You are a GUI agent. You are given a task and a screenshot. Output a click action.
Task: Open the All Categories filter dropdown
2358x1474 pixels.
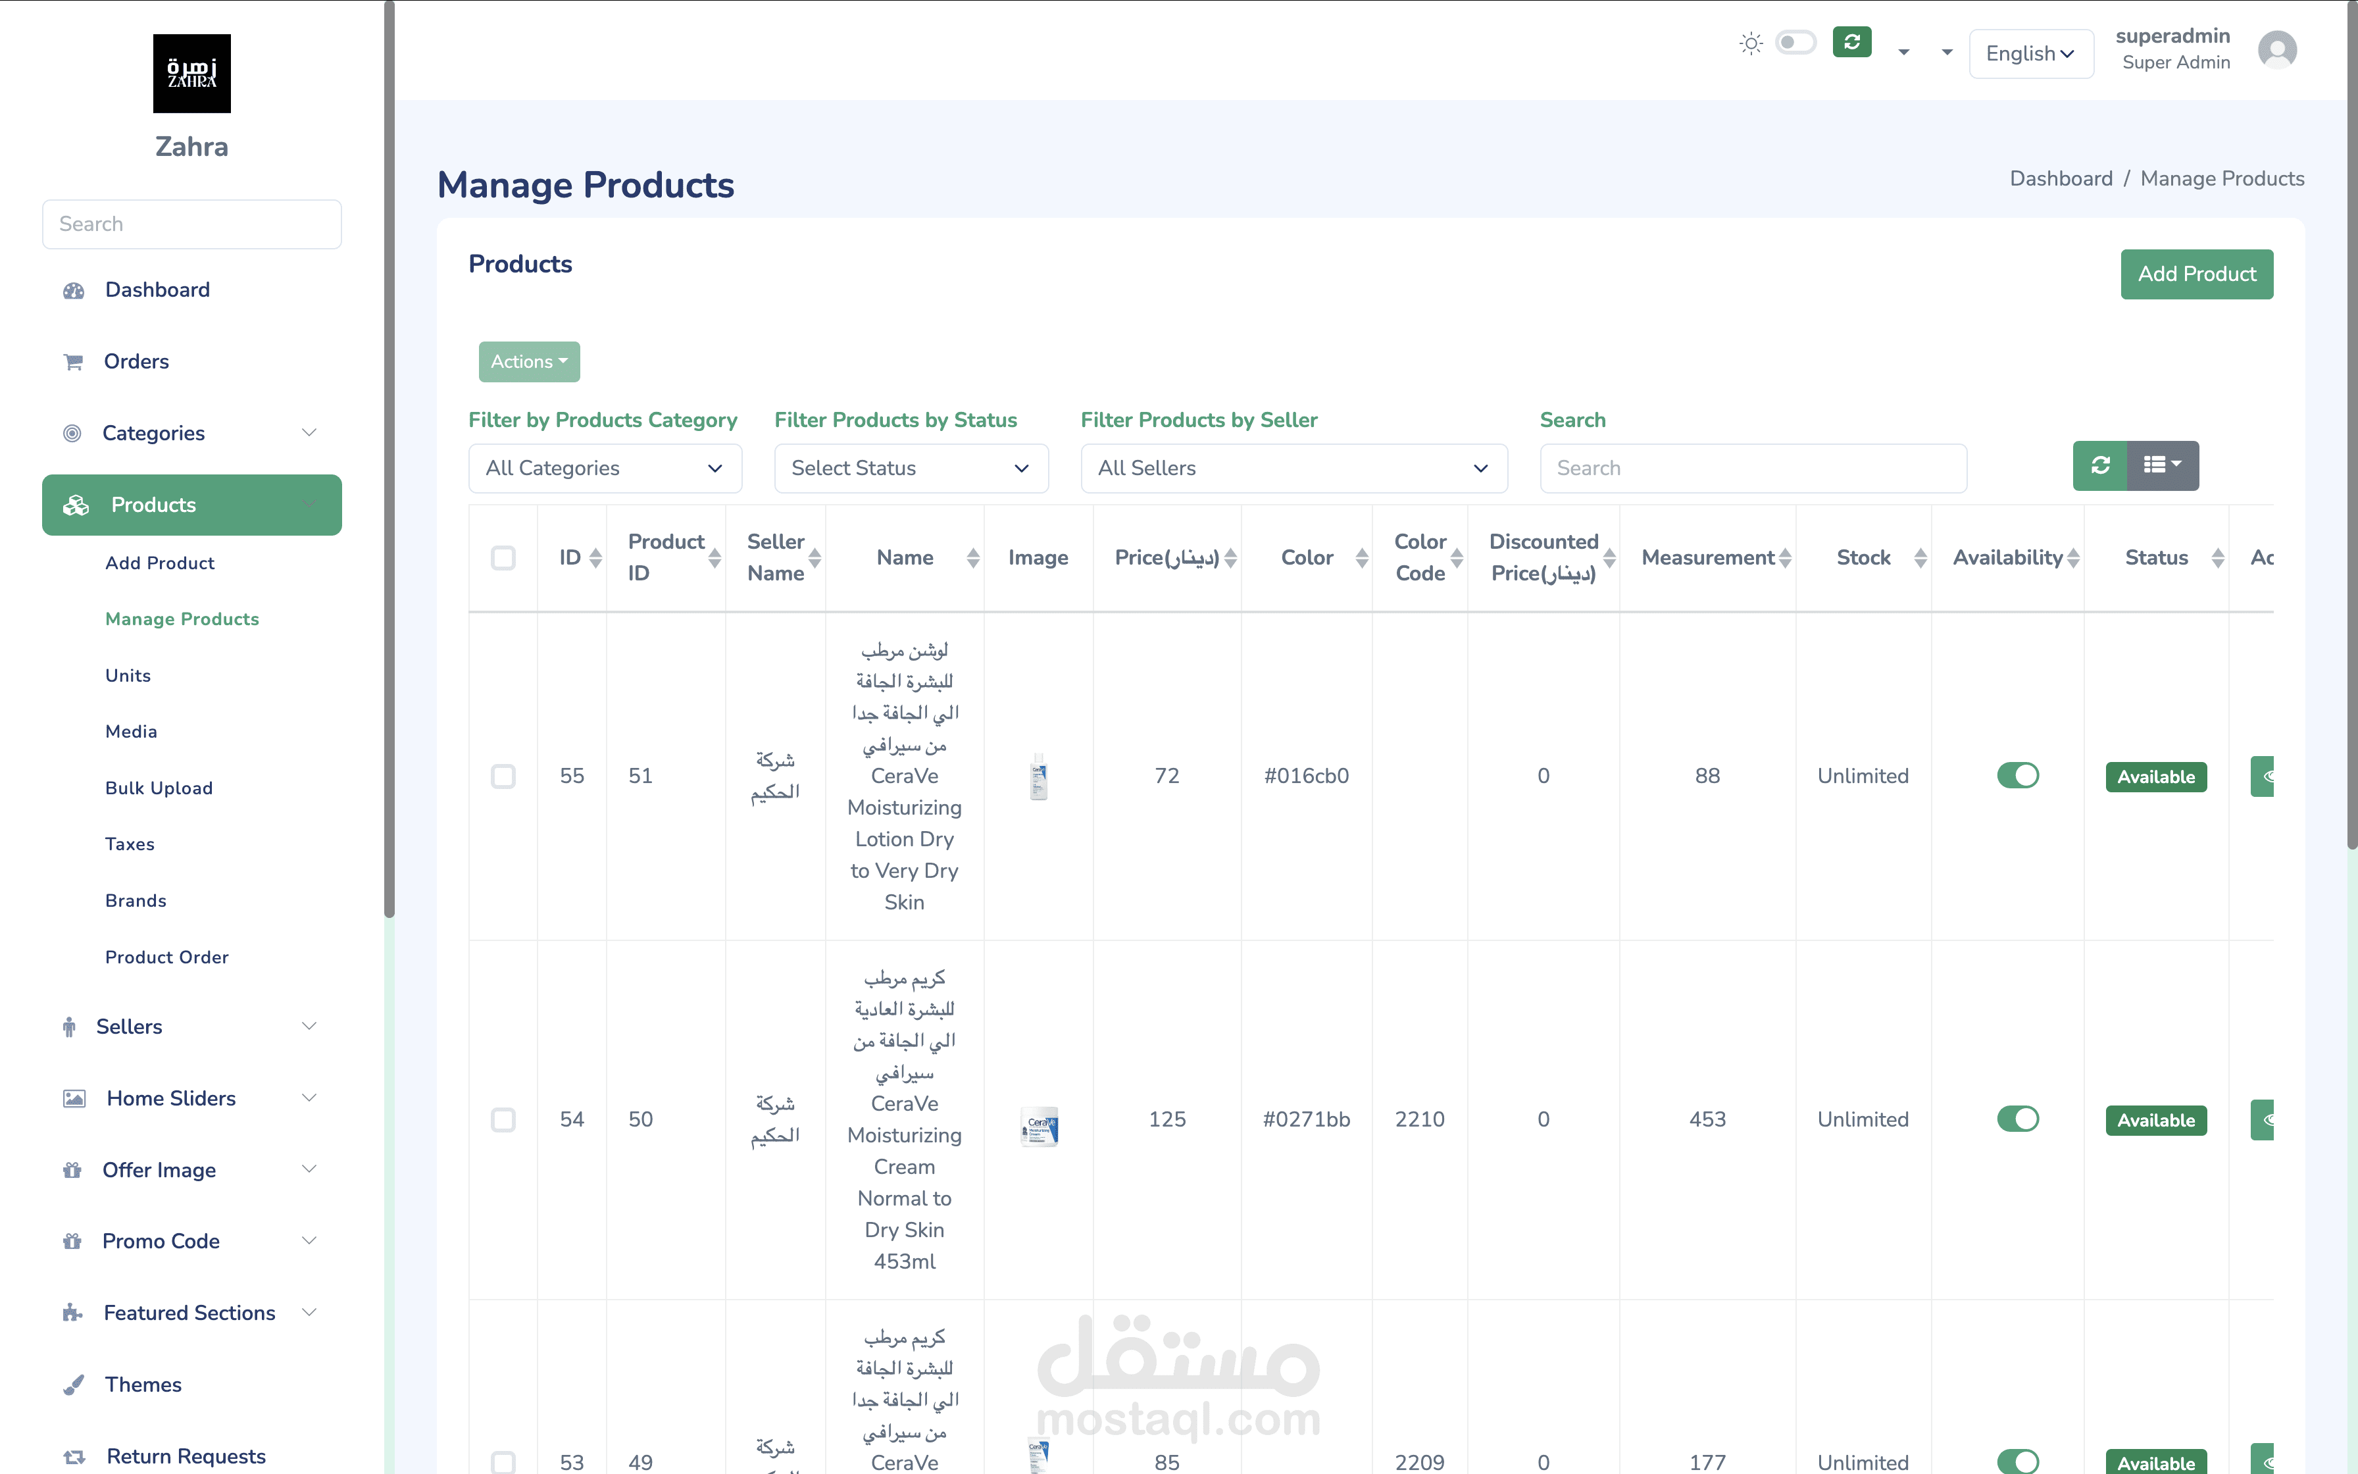(605, 468)
